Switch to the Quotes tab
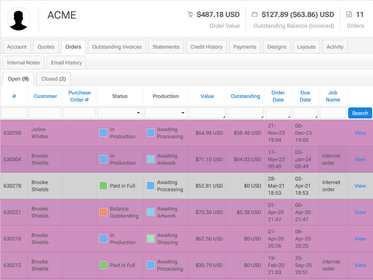373x280 pixels. point(46,47)
